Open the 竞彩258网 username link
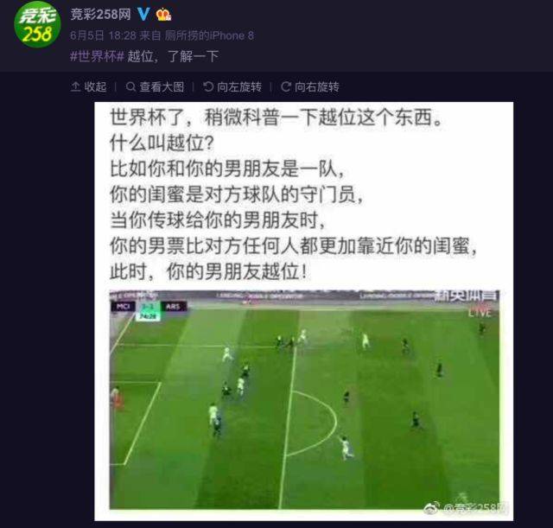The width and height of the screenshot is (553, 528). [100, 15]
